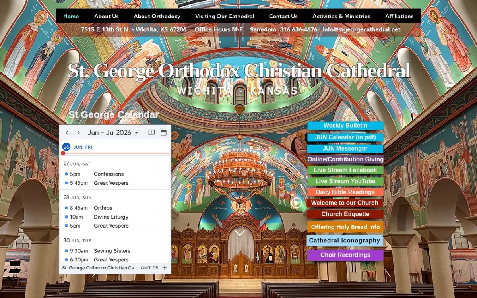
Task: Jump to today with calendar icon
Action: click(x=163, y=133)
